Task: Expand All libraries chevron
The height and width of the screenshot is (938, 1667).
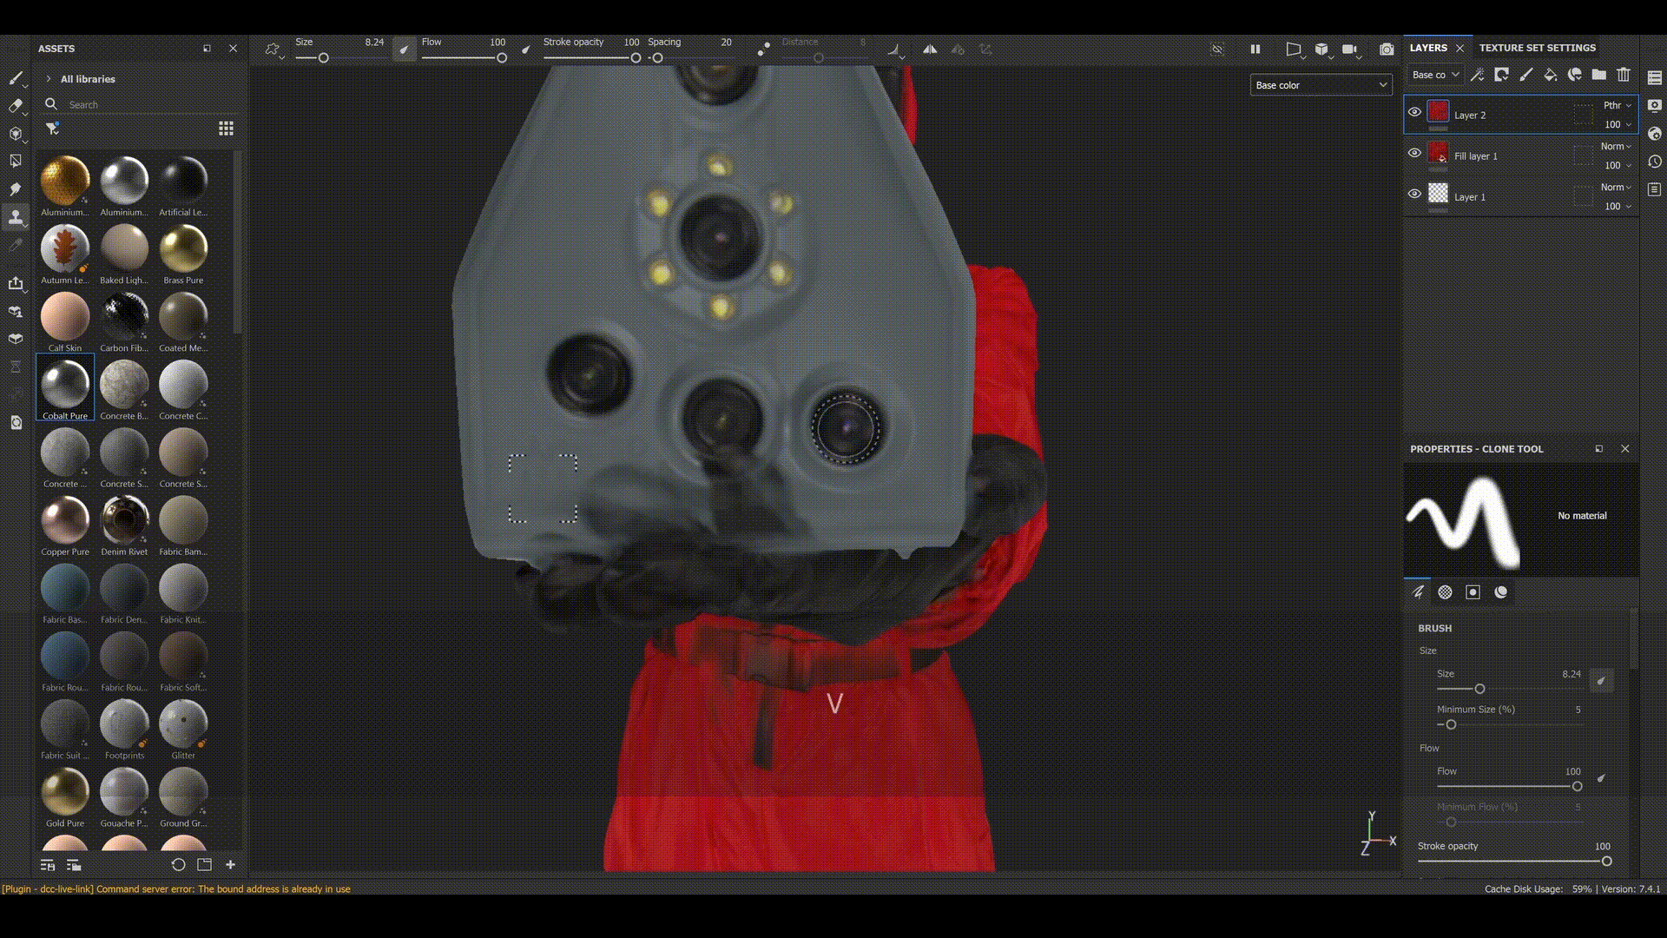Action: 49,79
